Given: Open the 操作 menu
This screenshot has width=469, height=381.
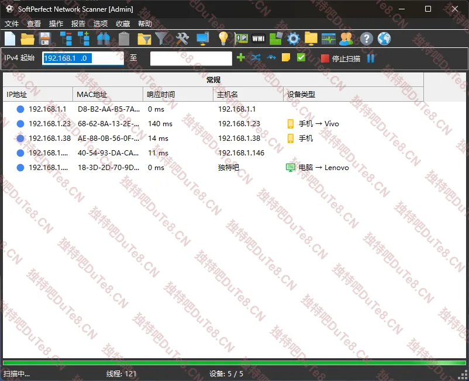Looking at the screenshot, I should pos(56,23).
